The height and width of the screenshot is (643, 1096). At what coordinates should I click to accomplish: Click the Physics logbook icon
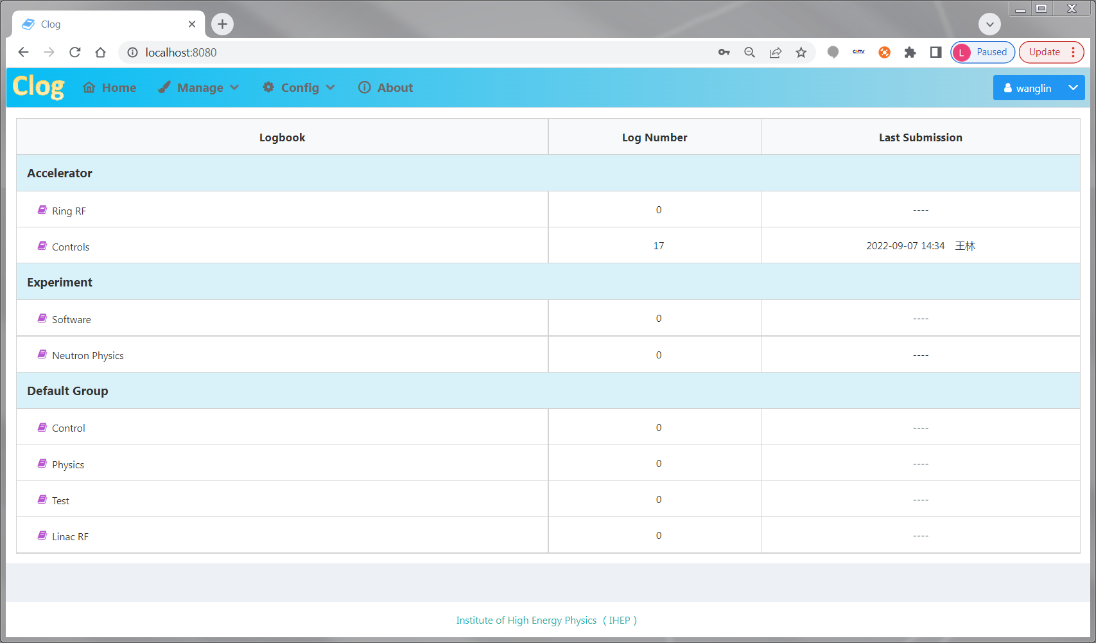tap(42, 463)
